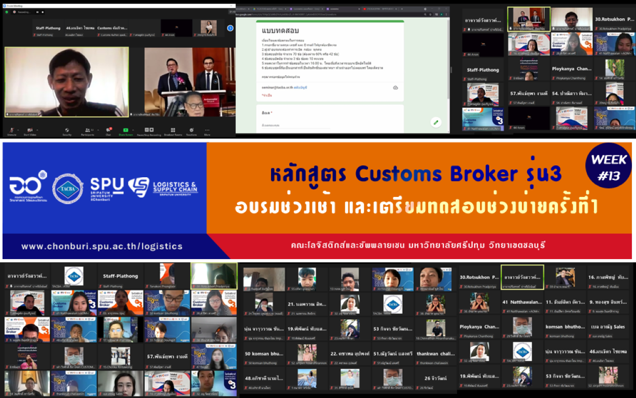
Task: Click the 'komsan bhutho...' tile in bottom-right gallery
Action: (566, 327)
